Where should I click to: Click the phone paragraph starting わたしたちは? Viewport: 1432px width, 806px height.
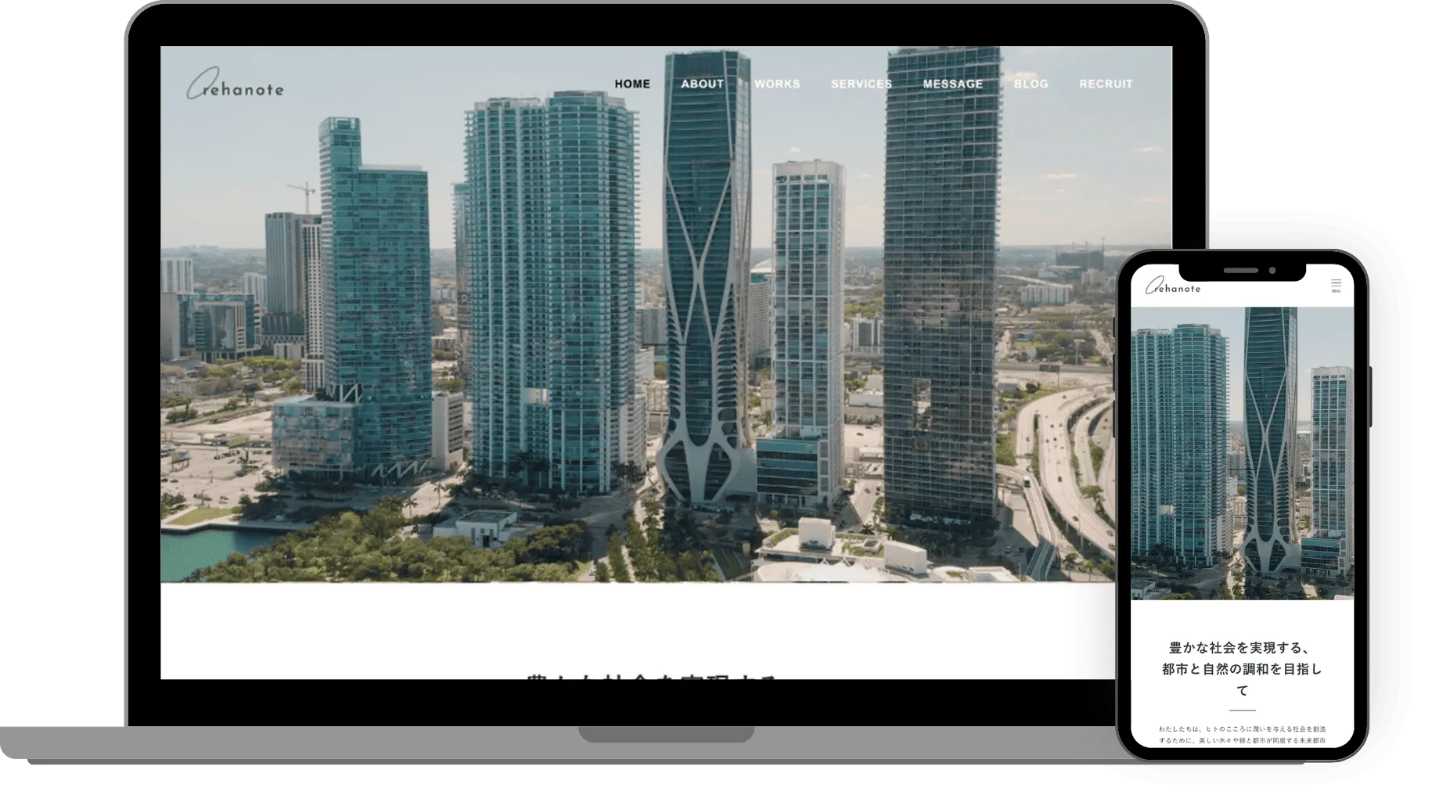(1242, 734)
